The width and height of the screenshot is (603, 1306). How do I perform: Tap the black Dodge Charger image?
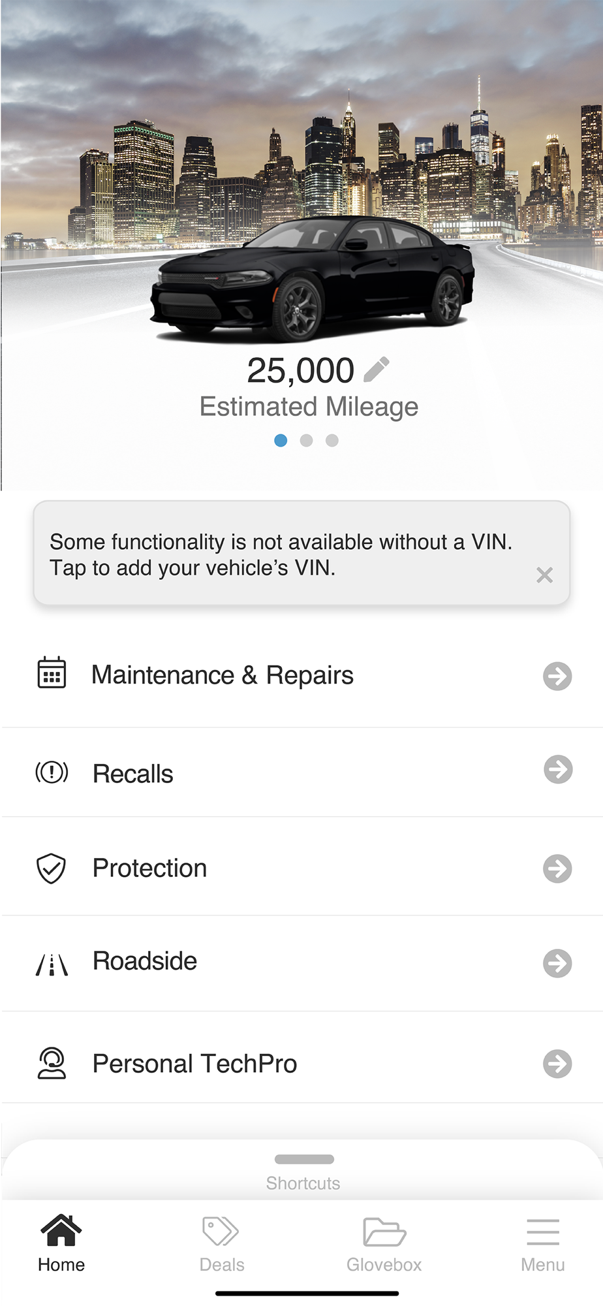pyautogui.click(x=312, y=279)
